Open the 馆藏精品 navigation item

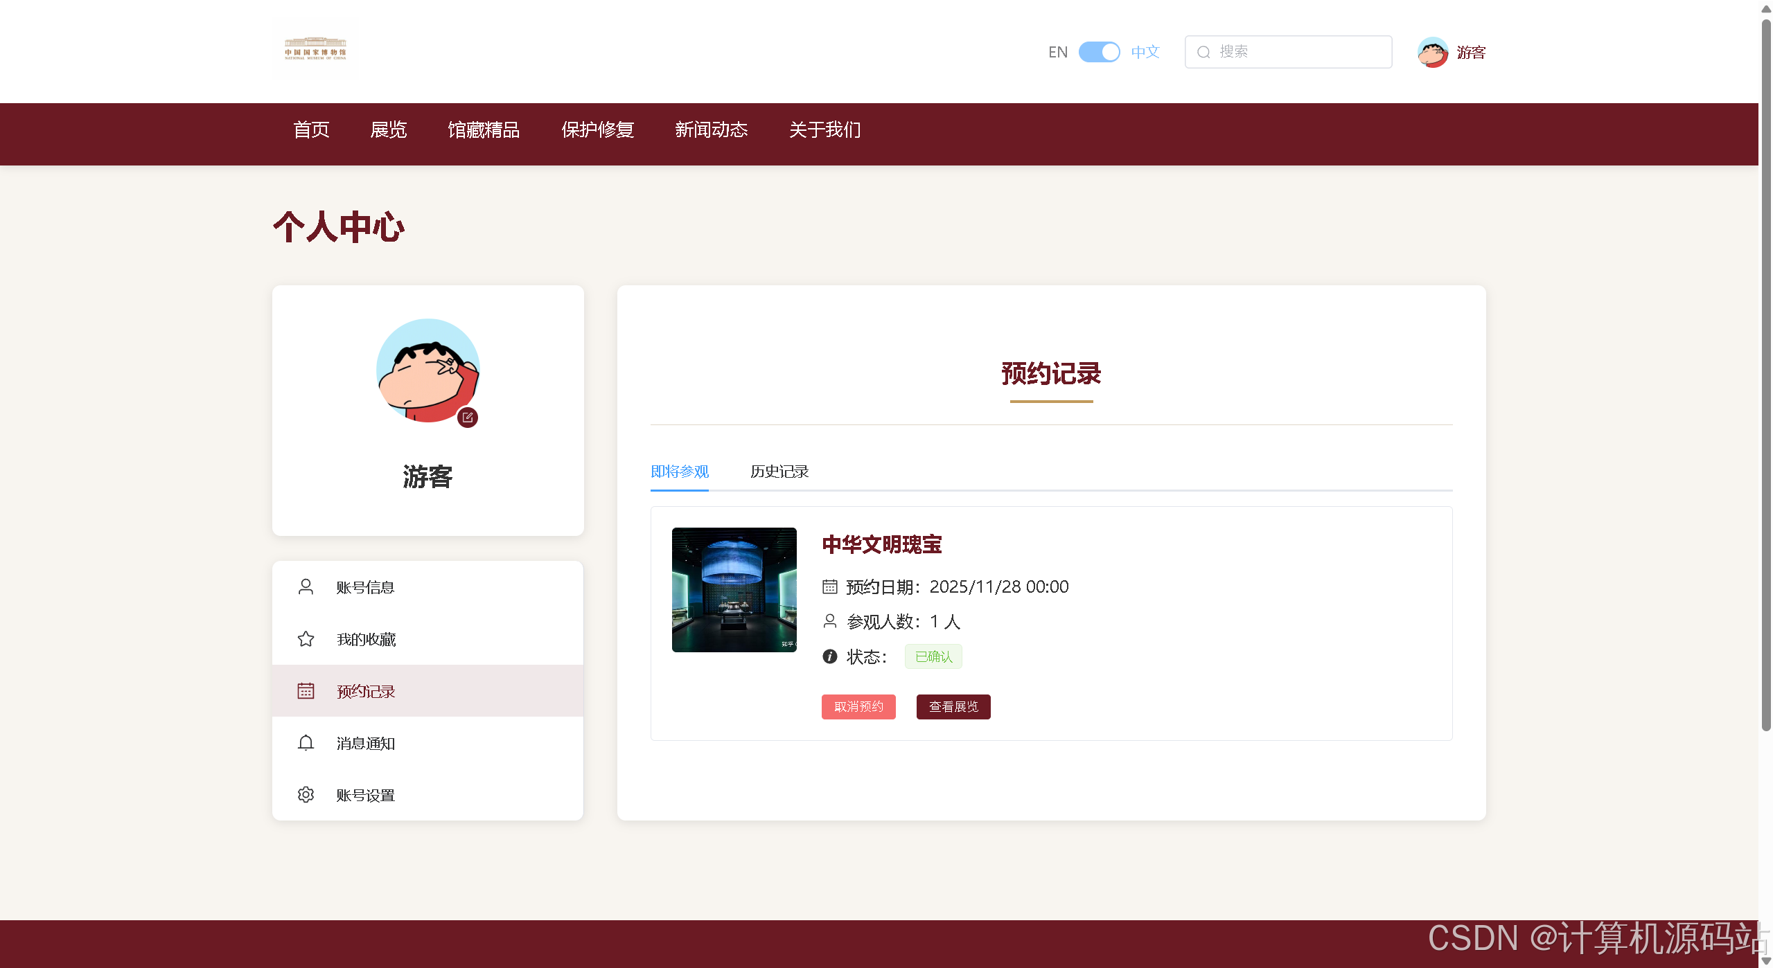(484, 130)
